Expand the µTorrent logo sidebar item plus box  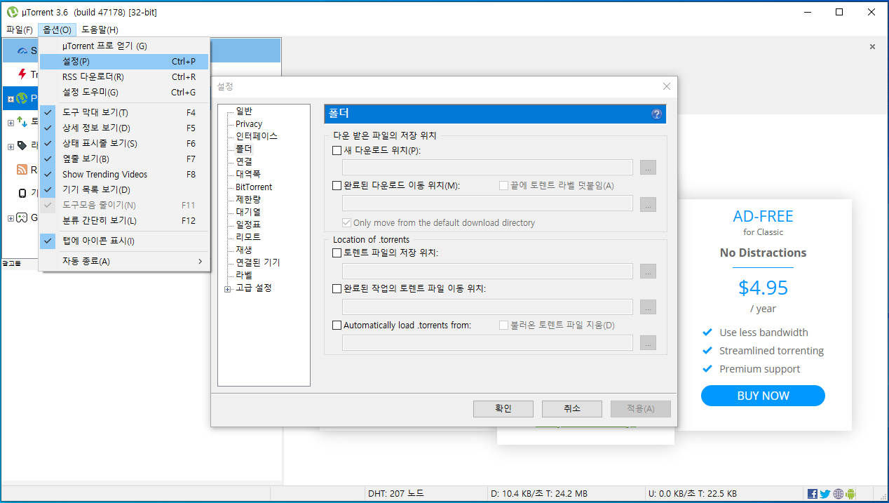click(x=11, y=99)
